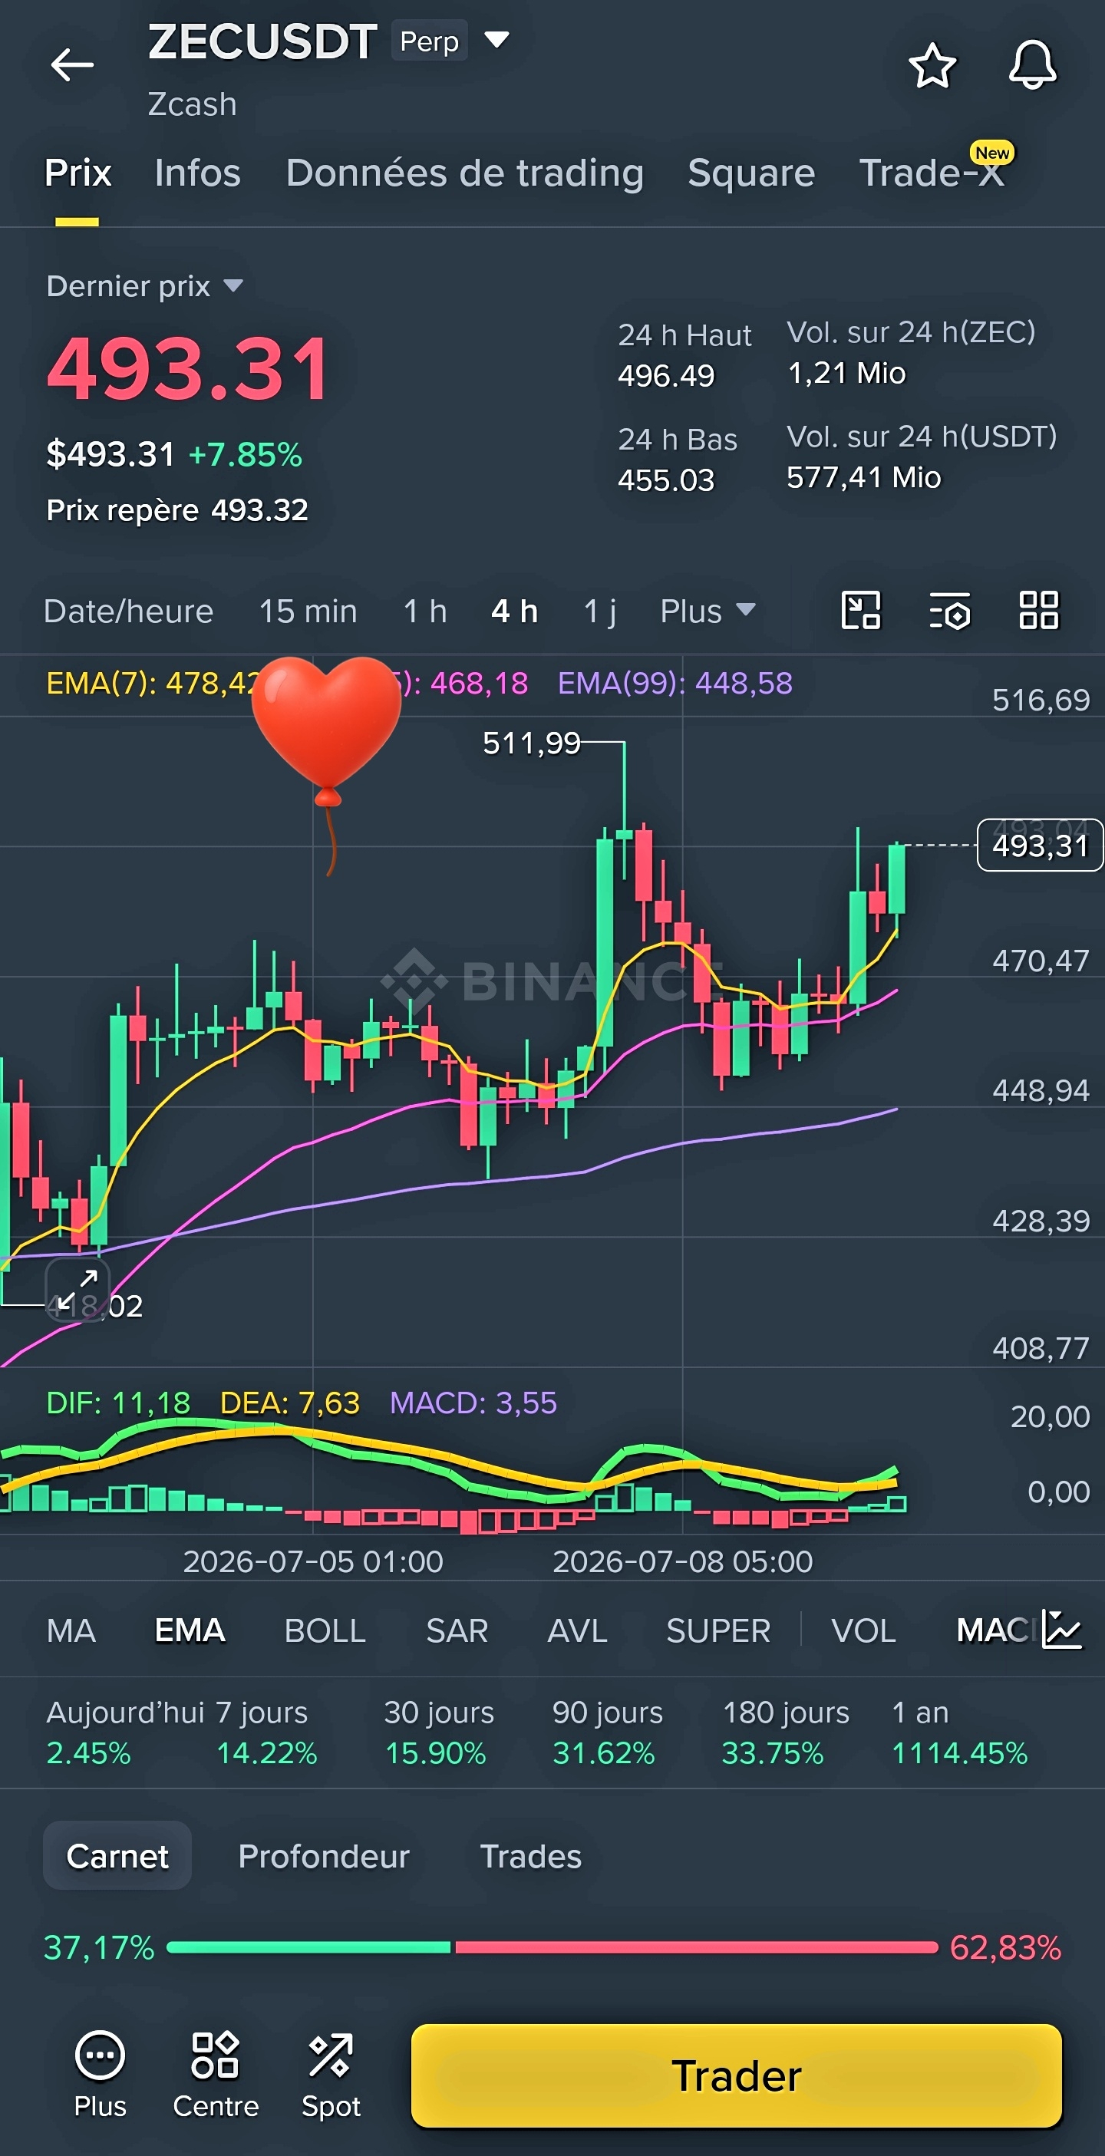This screenshot has height=2156, width=1105.
Task: Tap the 'Perp' contract badge
Action: pyautogui.click(x=430, y=41)
